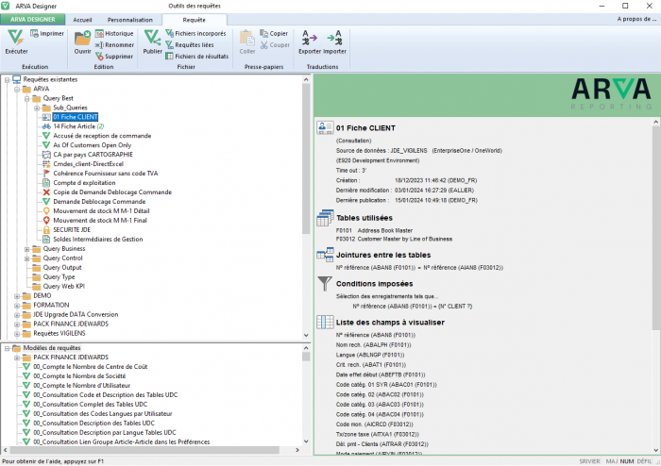
Task: Delete query using Supprimer
Action: (114, 57)
